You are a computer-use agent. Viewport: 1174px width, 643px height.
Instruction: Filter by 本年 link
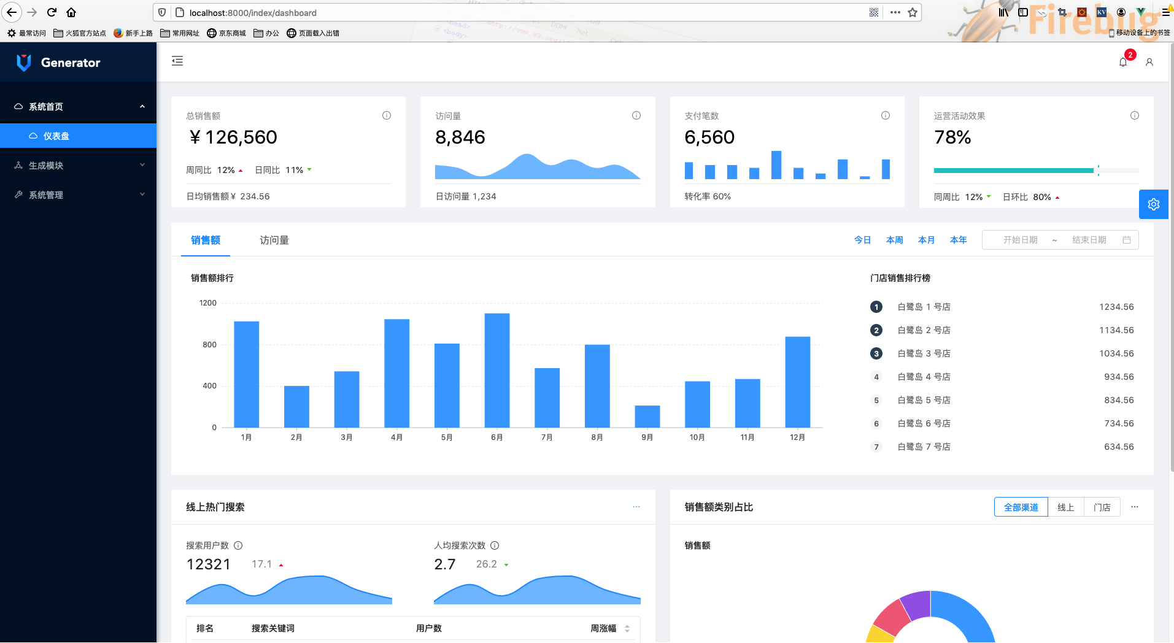959,240
